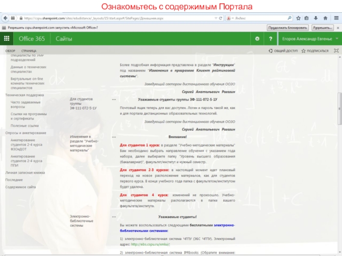Click the Продолжать блокировать button
This screenshot has height=256, width=342.
pos(288,27)
